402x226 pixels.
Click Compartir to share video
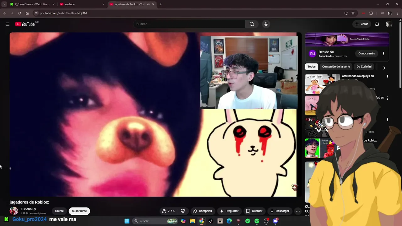[x=203, y=211]
